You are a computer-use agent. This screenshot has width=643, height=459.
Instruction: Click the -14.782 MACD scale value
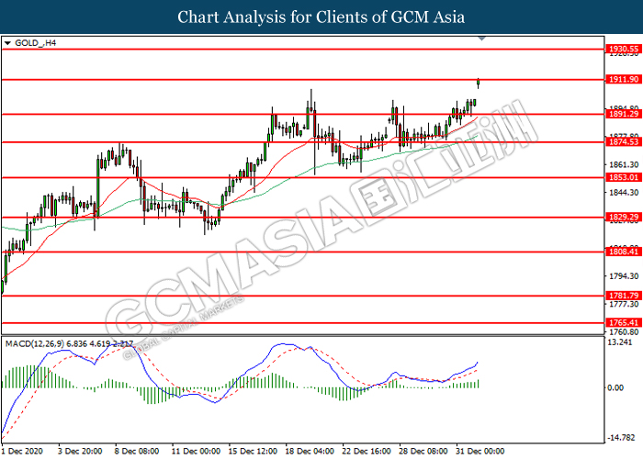pyautogui.click(x=621, y=438)
